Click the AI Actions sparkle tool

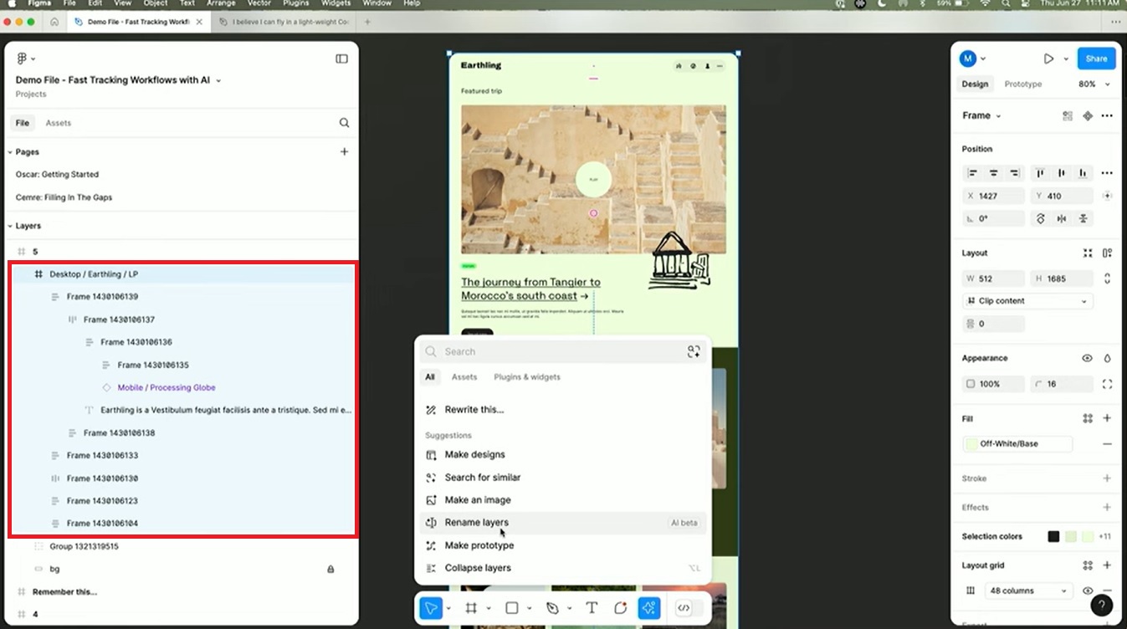[x=649, y=608]
